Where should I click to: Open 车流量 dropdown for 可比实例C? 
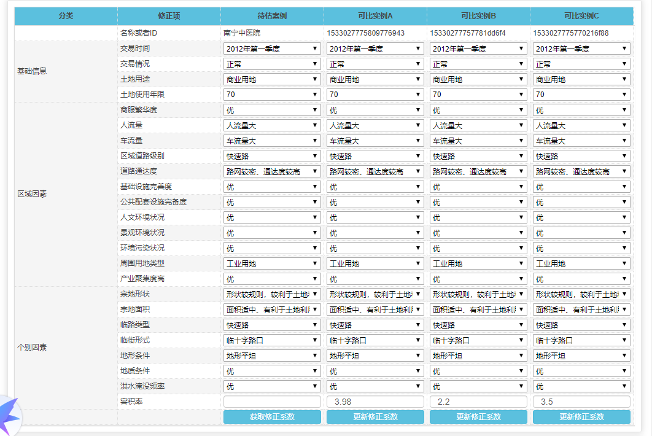pyautogui.click(x=581, y=141)
